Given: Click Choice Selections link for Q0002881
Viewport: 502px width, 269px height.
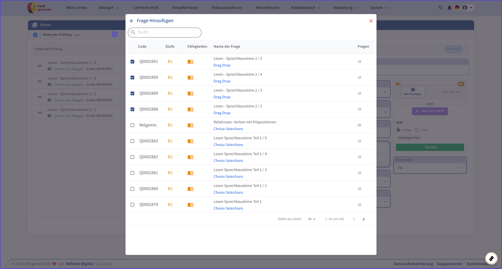Looking at the screenshot, I should click(x=228, y=176).
